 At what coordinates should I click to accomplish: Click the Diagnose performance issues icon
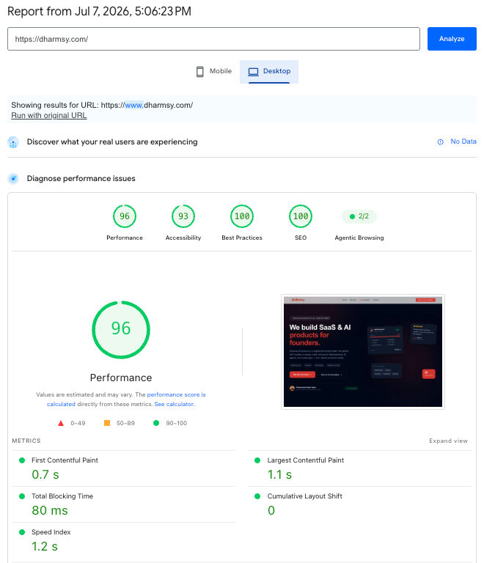(x=13, y=178)
